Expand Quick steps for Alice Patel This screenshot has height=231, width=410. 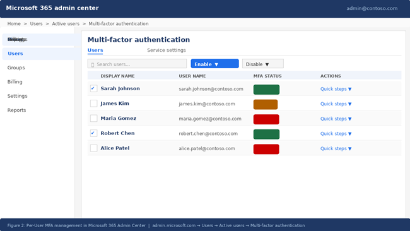coord(336,148)
